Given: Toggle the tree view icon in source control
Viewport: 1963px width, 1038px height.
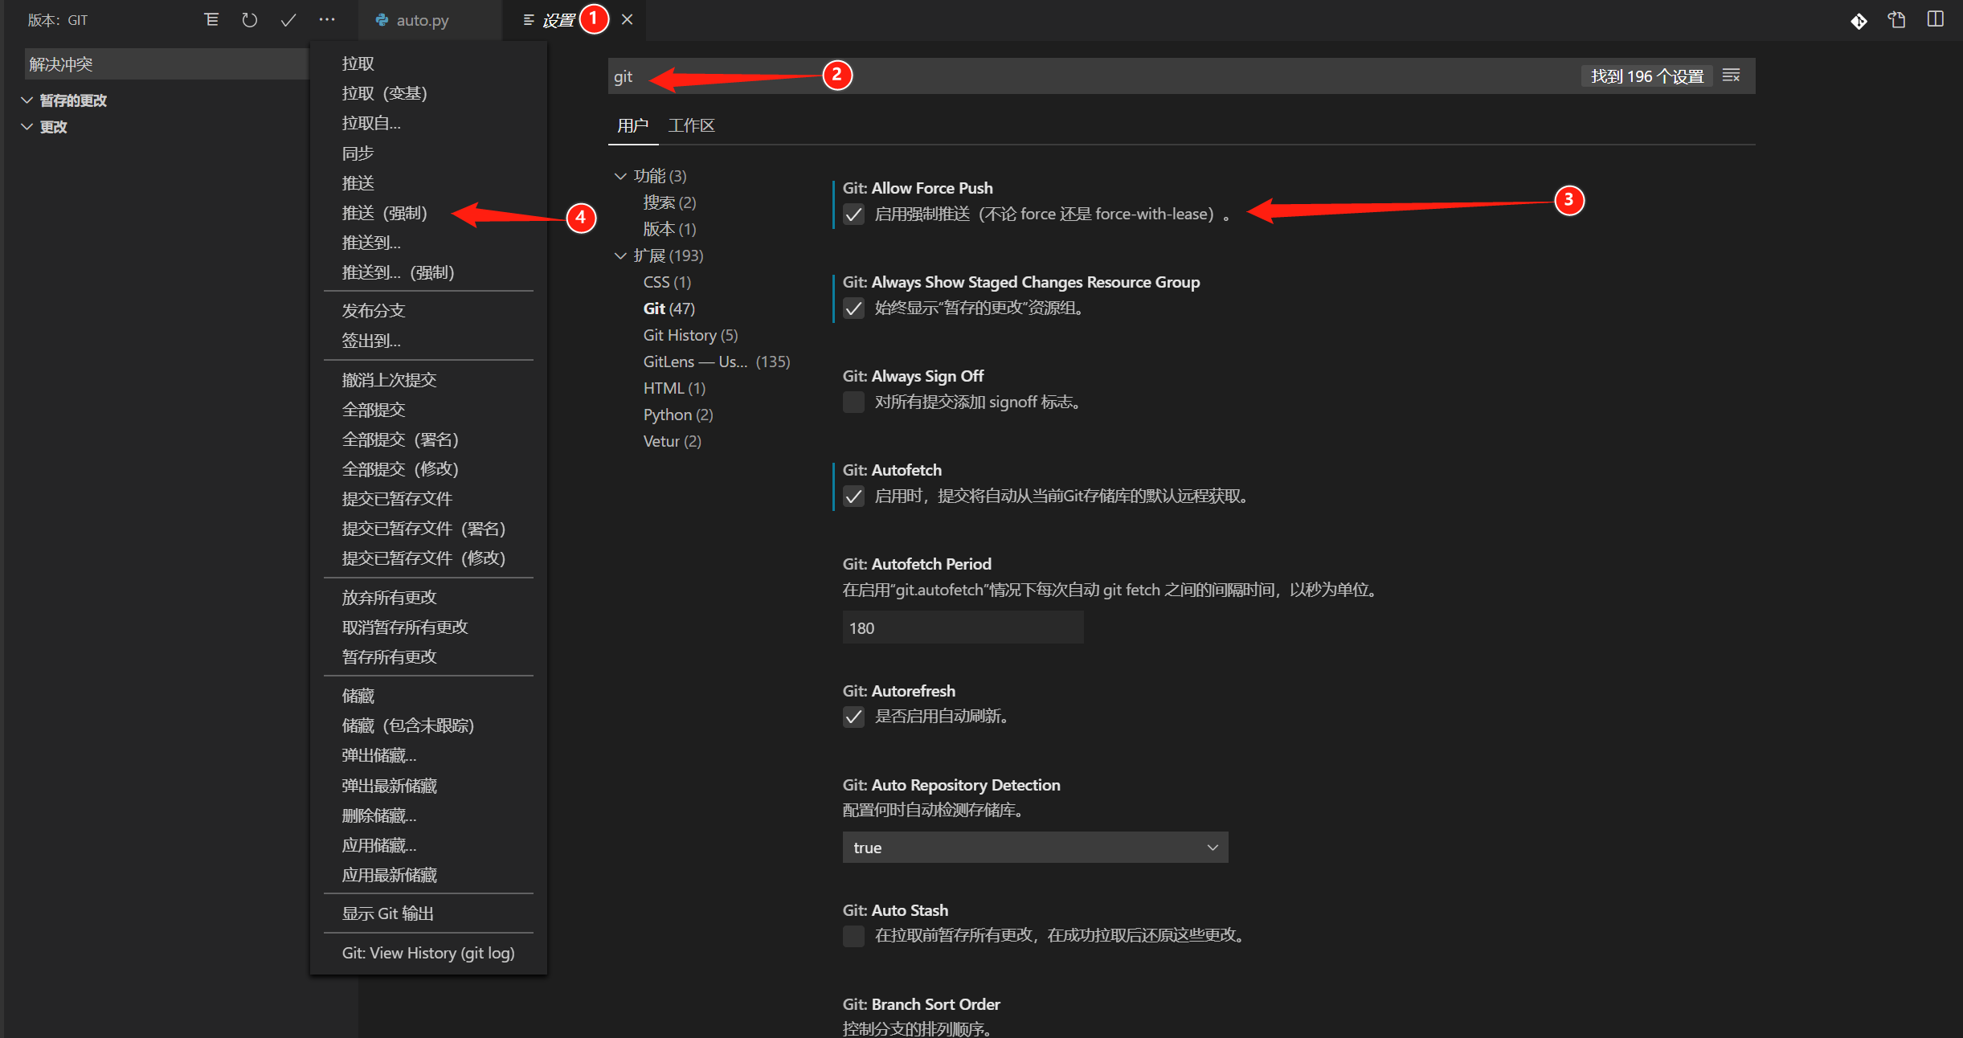Looking at the screenshot, I should (211, 20).
